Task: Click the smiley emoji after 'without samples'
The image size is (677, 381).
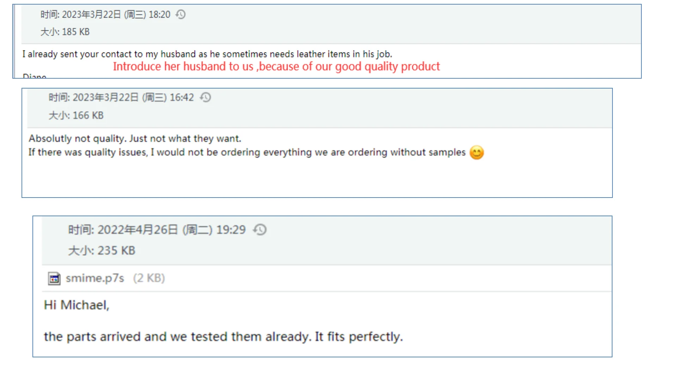Action: tap(477, 152)
